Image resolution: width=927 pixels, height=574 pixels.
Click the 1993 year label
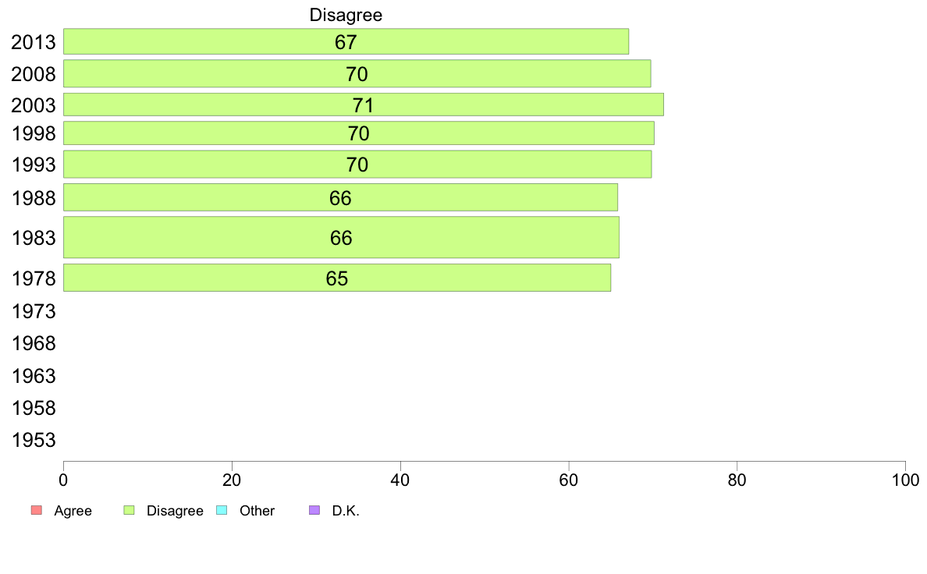[x=34, y=165]
